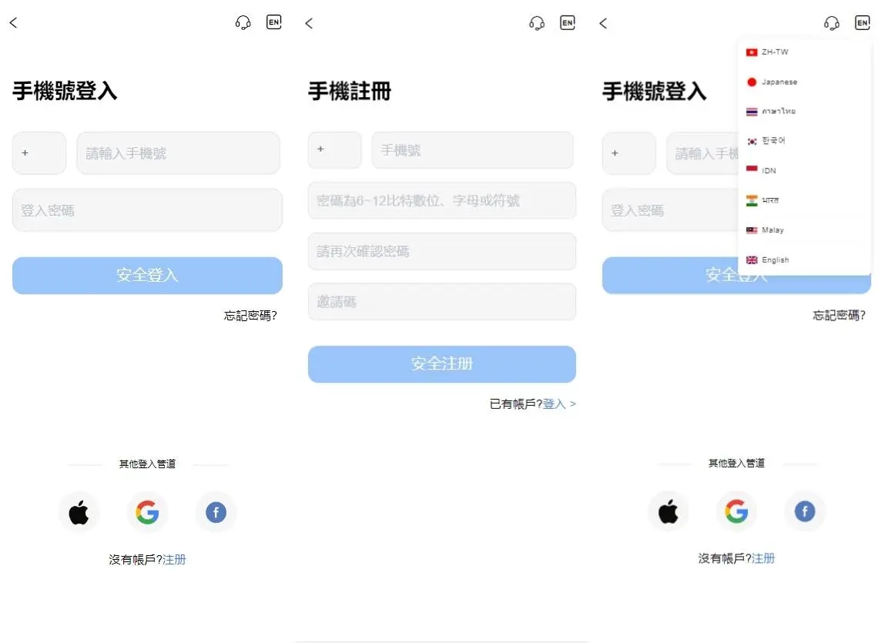
Task: Open country code selector on registration screen
Action: click(x=335, y=149)
